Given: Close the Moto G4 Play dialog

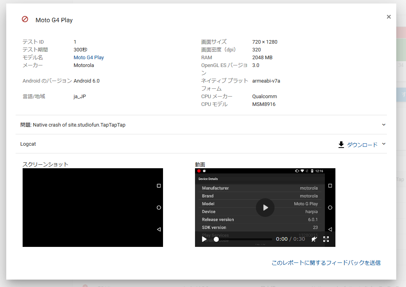Looking at the screenshot, I should 389,17.
